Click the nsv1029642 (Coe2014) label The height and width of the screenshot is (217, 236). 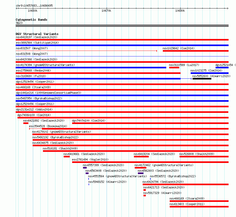[178, 48]
